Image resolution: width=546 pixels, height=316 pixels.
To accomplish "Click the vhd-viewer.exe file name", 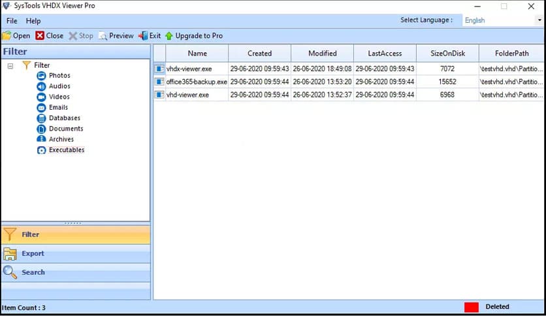I will pyautogui.click(x=187, y=95).
